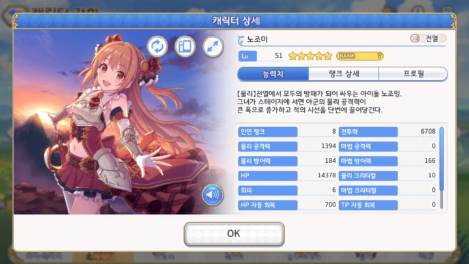Click the five-star rarity indicator
469x264 pixels.
310,56
